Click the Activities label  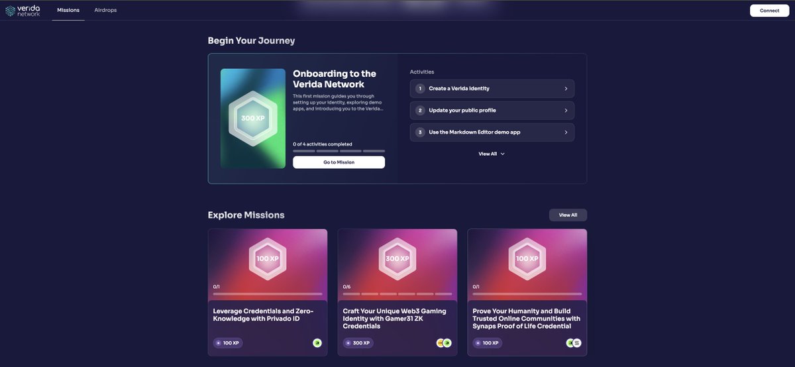click(x=422, y=72)
